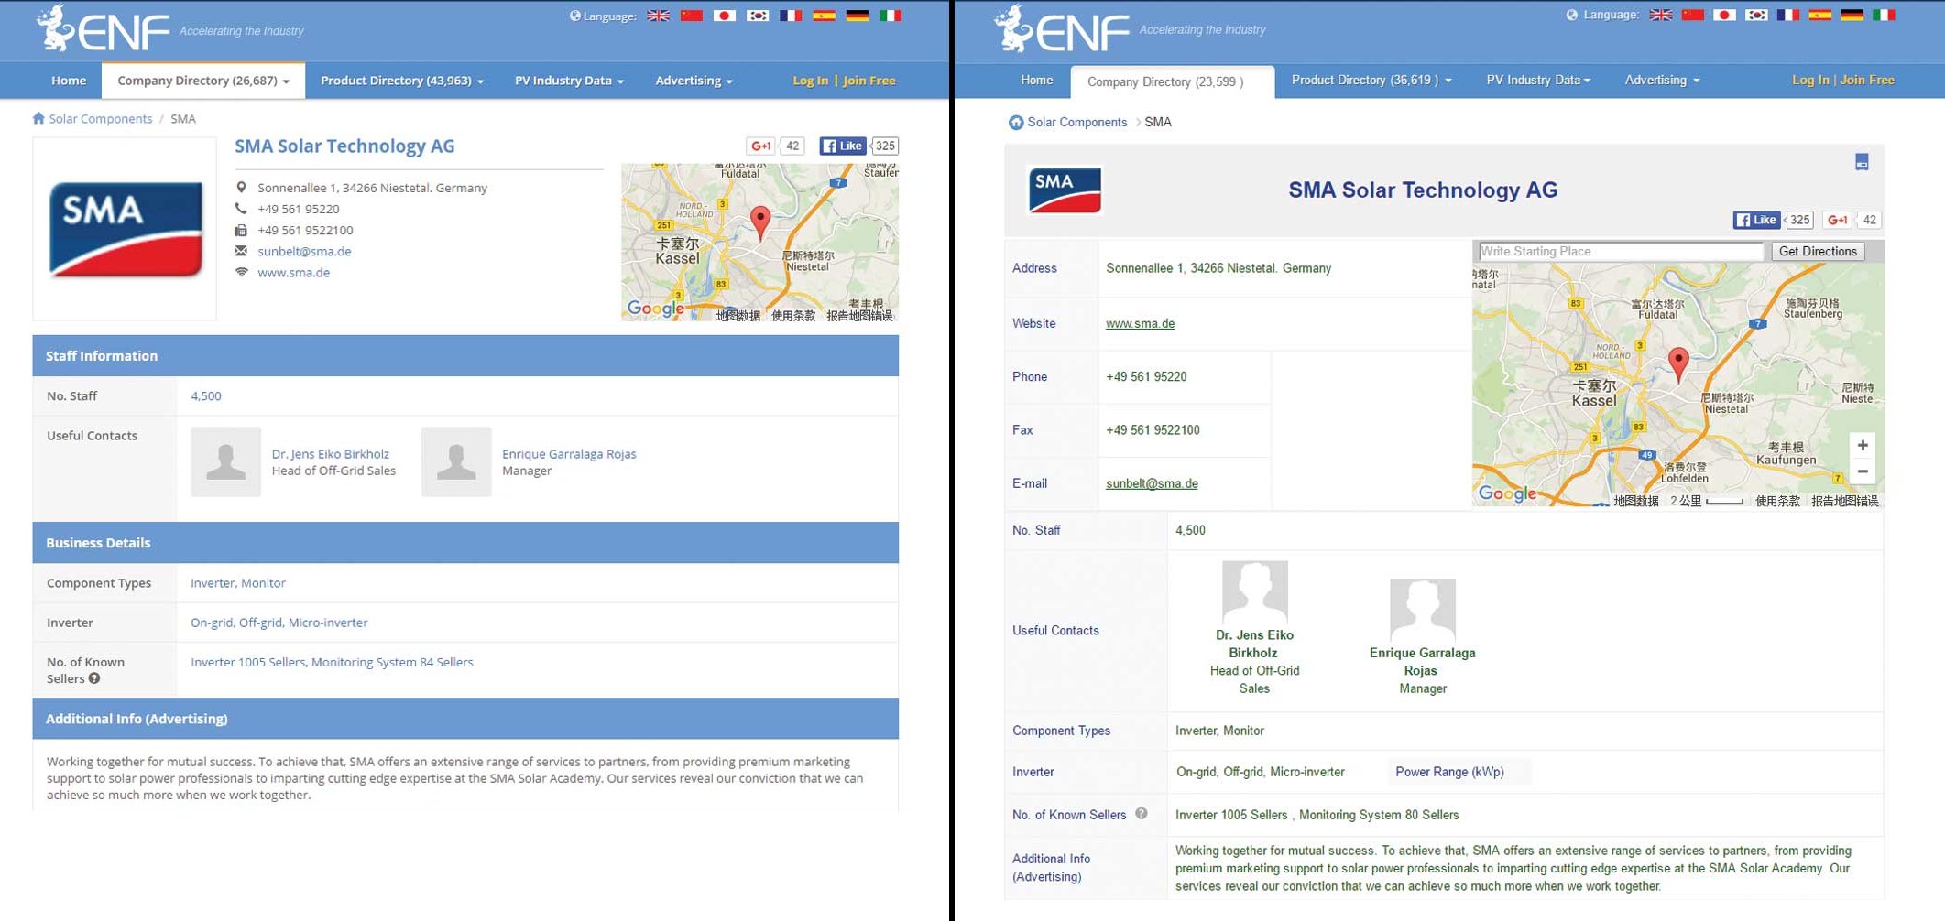Open www.sma.de website link left page

tap(293, 272)
